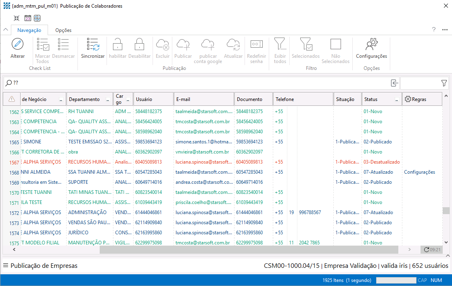
Task: Click the grid table icon in quick toolbar
Action: pyautogui.click(x=37, y=18)
